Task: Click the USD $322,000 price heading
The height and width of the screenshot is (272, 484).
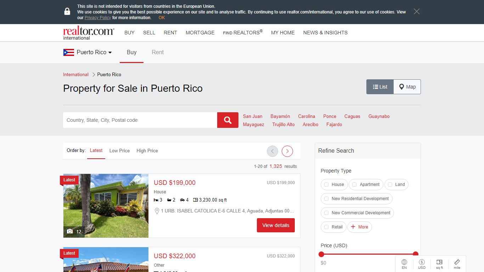Action: tap(175, 256)
